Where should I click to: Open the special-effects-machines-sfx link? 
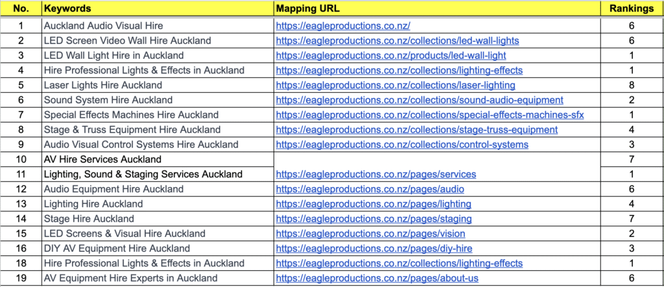pos(430,115)
